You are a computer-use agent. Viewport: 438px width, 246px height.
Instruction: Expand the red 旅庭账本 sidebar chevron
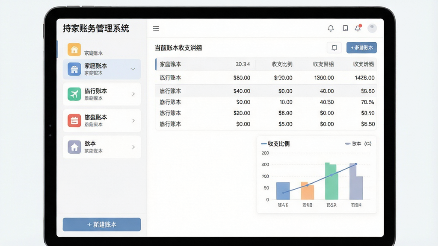[133, 120]
